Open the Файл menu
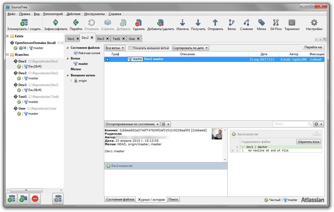This screenshot has width=334, height=212. 12,14
